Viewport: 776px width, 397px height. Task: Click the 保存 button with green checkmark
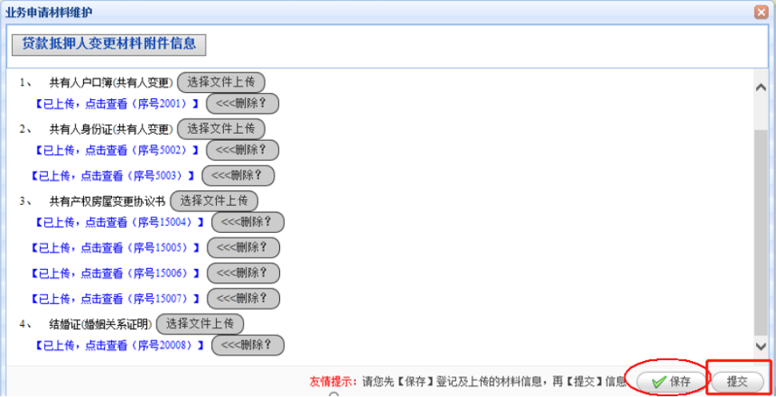pos(670,382)
